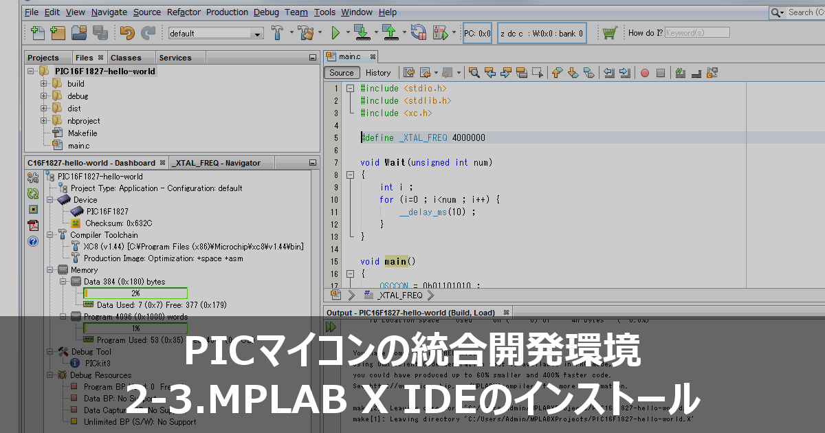Minimize the Files panel group
The height and width of the screenshot is (433, 825).
(x=313, y=58)
